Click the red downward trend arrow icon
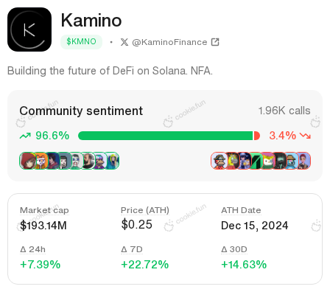Image resolution: width=330 pixels, height=292 pixels. 305,136
